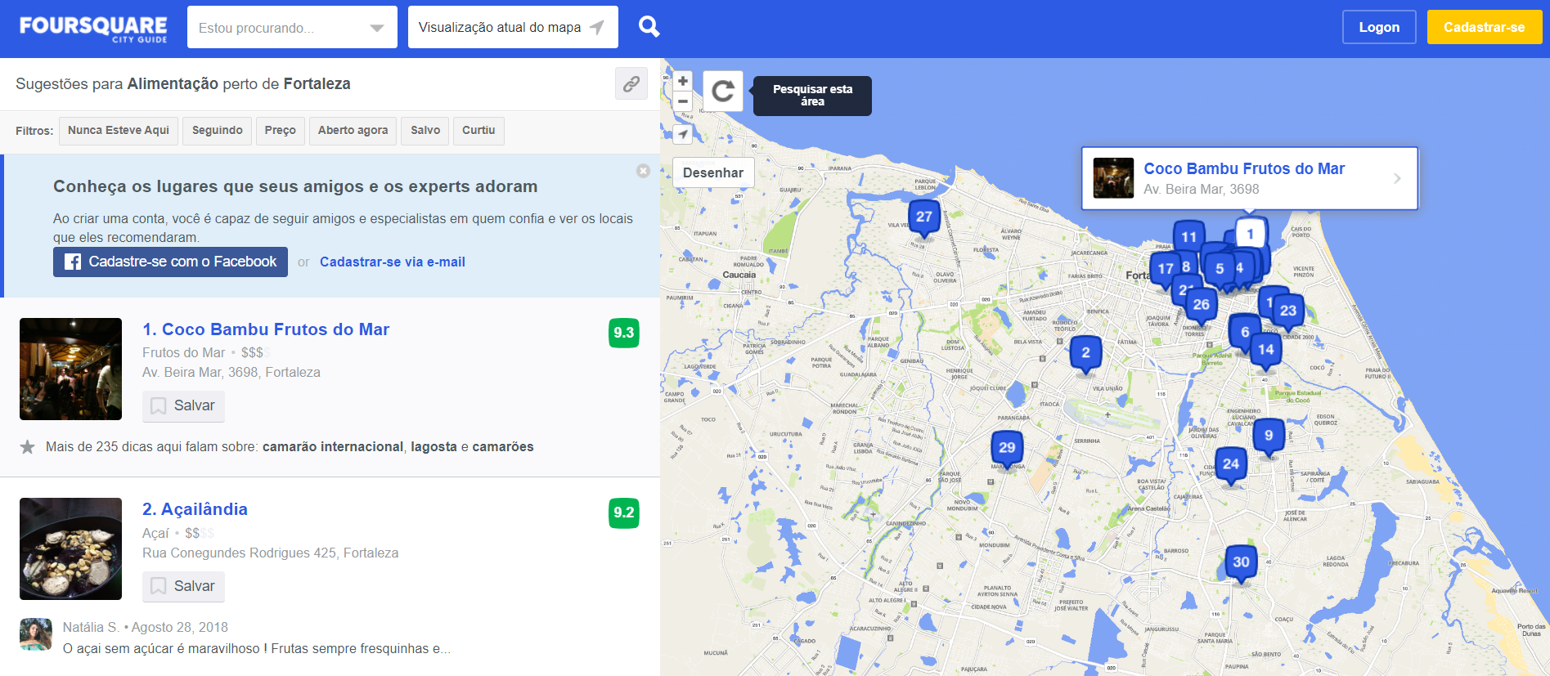Image resolution: width=1550 pixels, height=676 pixels.
Task: Click the yellow Cadastrar-se button
Action: pyautogui.click(x=1484, y=27)
